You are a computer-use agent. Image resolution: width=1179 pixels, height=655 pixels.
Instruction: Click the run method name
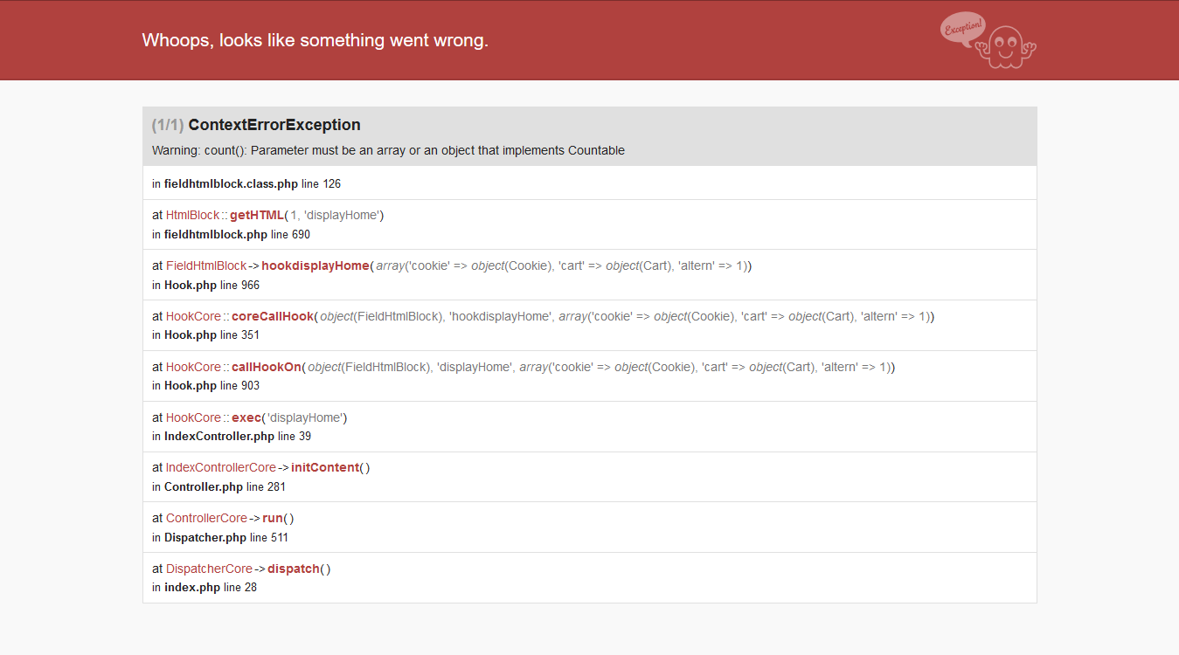(x=273, y=519)
